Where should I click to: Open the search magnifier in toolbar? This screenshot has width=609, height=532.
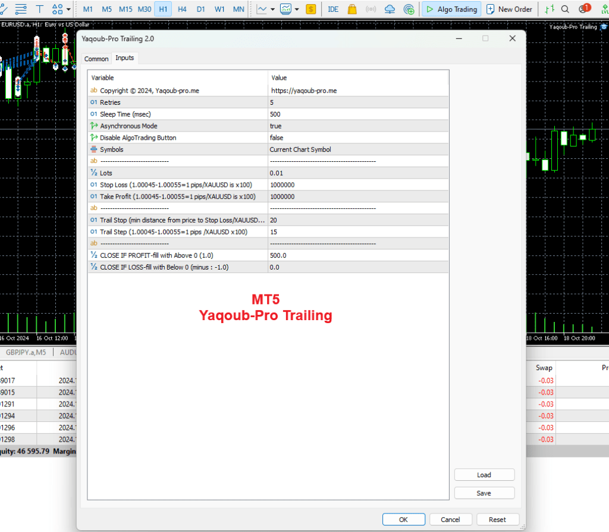click(565, 10)
